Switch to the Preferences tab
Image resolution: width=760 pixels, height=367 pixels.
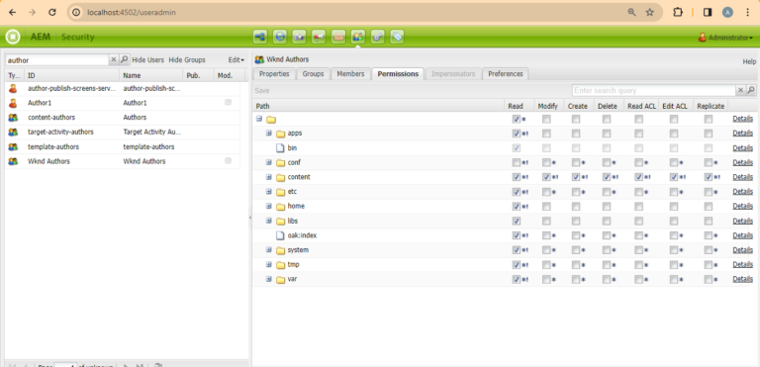pos(506,74)
